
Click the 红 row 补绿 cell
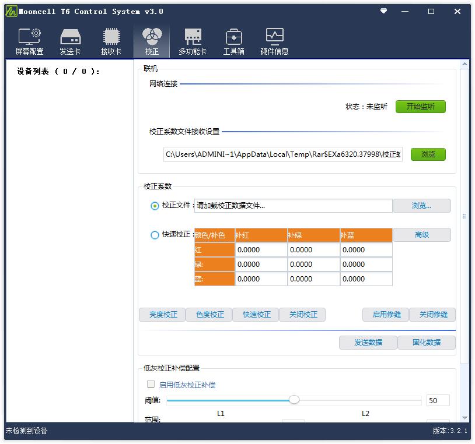click(313, 250)
